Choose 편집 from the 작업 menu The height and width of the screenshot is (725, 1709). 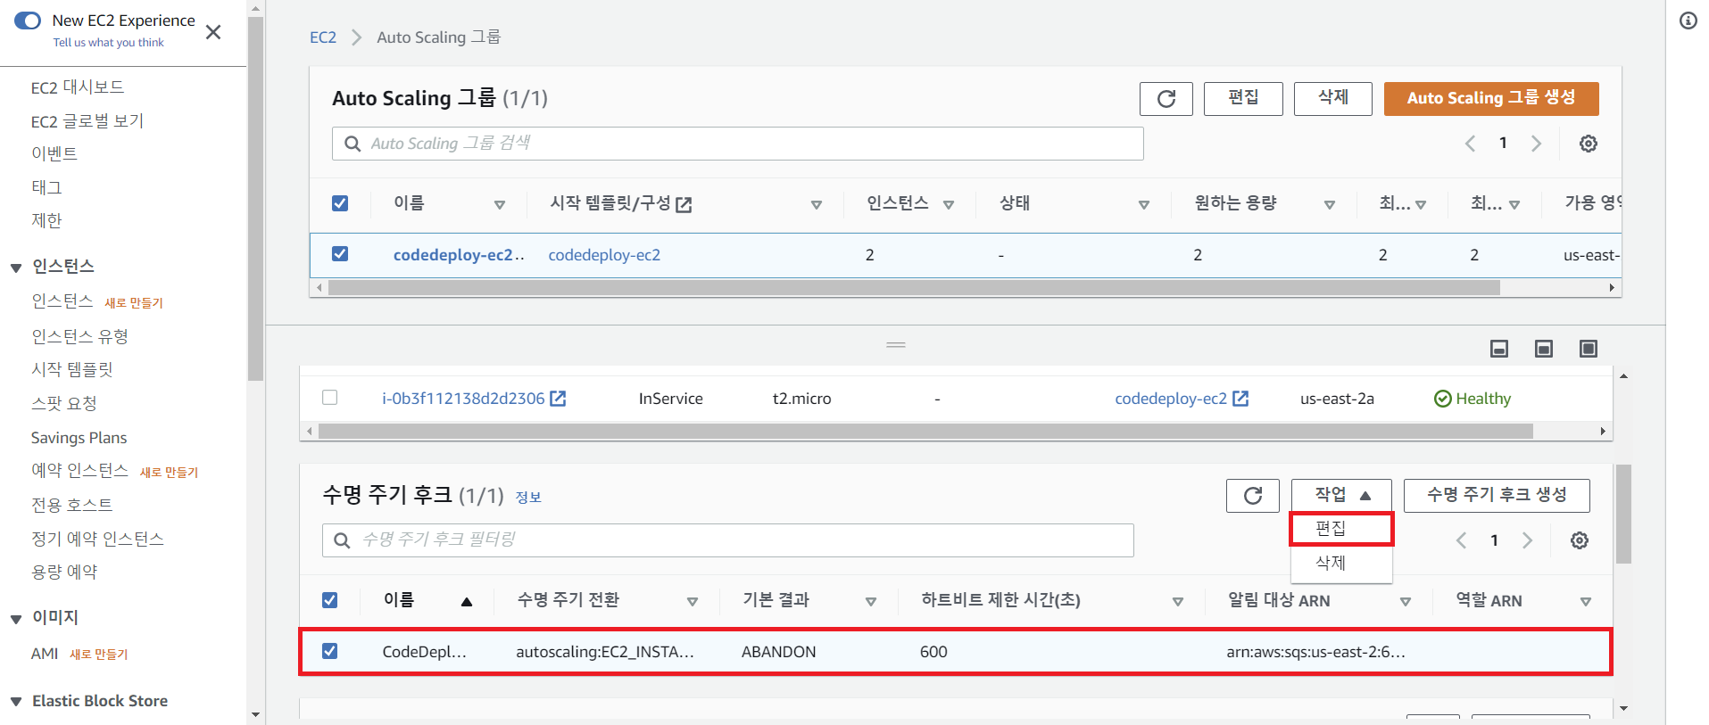1341,529
